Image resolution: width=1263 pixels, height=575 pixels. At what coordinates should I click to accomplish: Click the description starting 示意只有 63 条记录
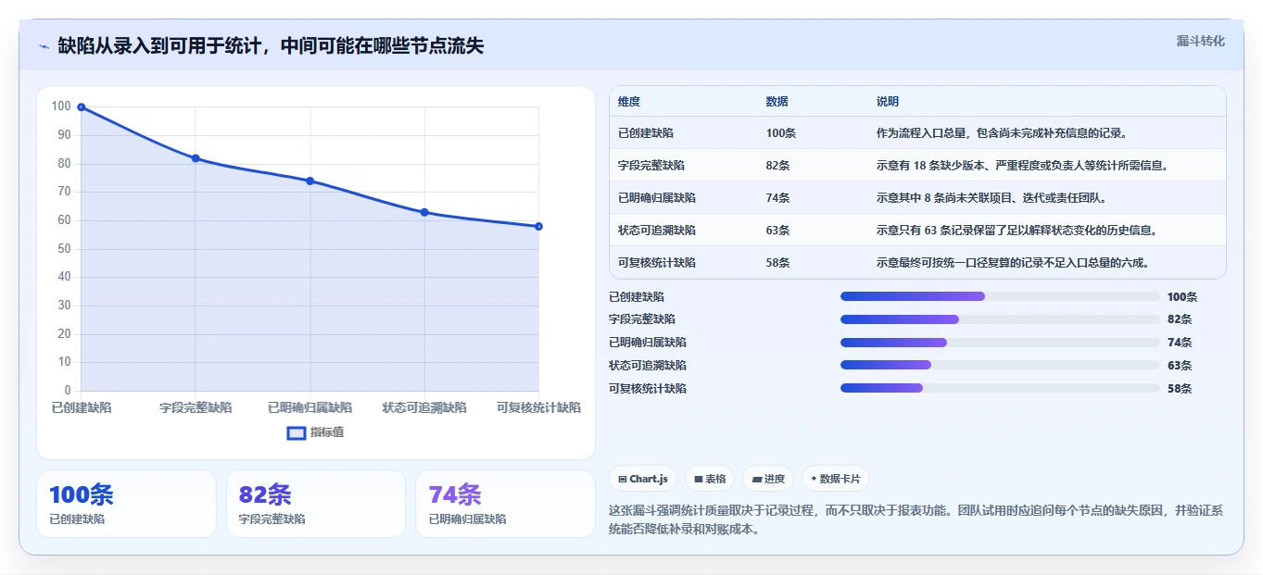coord(1017,231)
